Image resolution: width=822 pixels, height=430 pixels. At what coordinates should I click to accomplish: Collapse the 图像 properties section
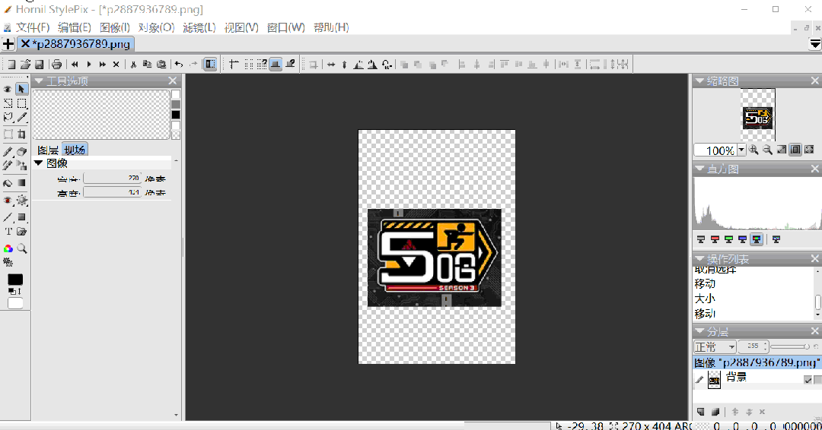tap(38, 163)
